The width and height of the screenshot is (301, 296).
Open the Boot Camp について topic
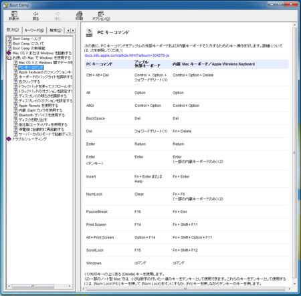pyautogui.click(x=28, y=43)
